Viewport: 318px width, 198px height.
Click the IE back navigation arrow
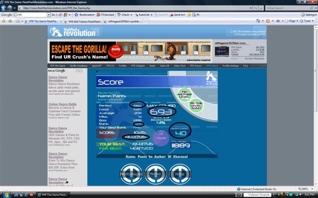[x=3, y=8]
